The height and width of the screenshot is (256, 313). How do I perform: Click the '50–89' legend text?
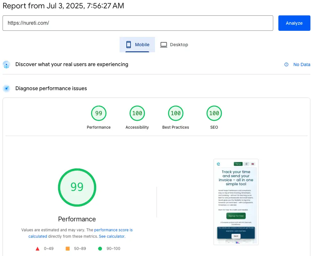[x=80, y=249]
